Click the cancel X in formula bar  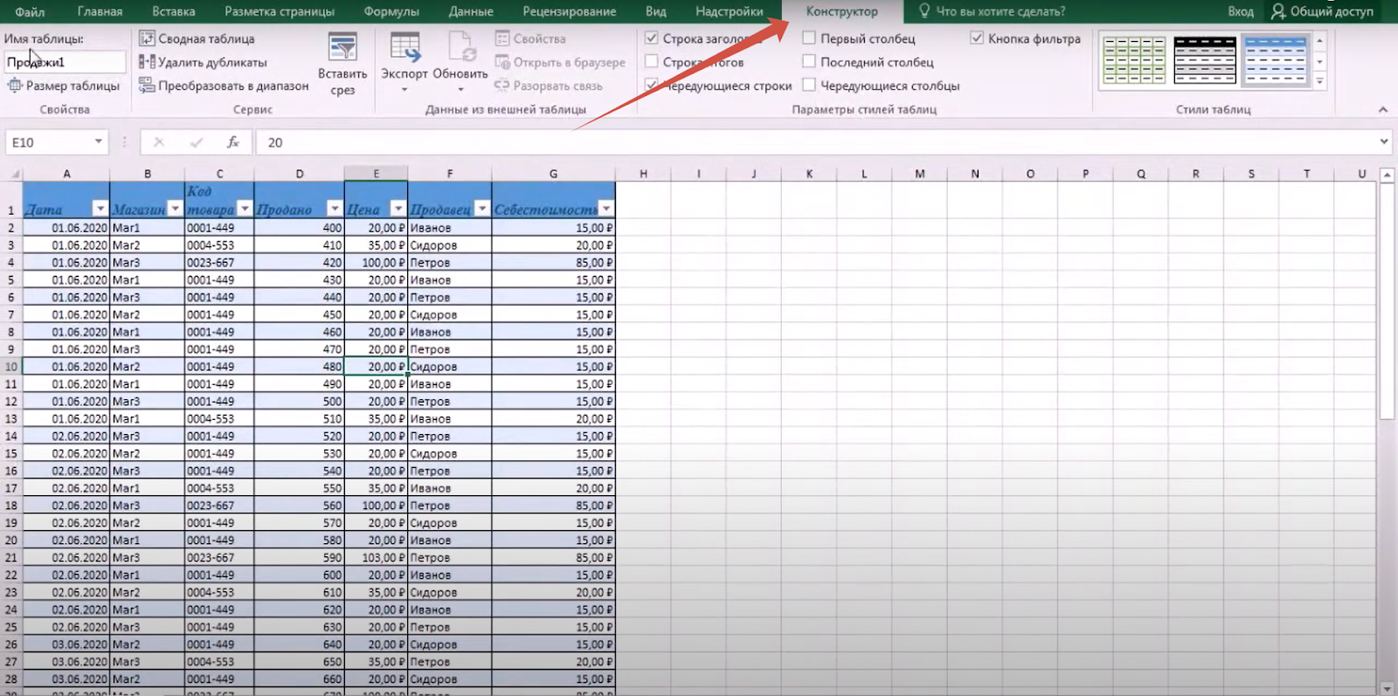(158, 141)
